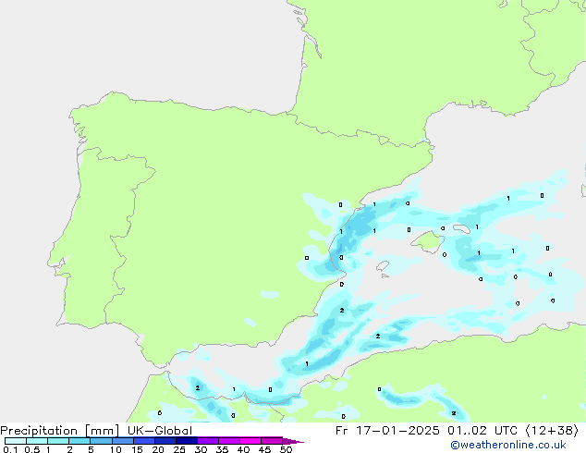Image resolution: width=586 pixels, height=453 pixels.
Task: Click the legend scale label '20'
Action: click(158, 449)
